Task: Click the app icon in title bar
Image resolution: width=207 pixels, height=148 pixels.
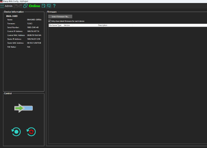Action: (x=1, y=1)
